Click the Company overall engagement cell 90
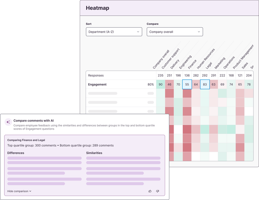The image size is (259, 200). pos(161,84)
